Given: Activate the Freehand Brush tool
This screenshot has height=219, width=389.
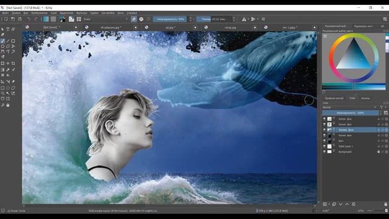Looking at the screenshot, I should [x=2, y=41].
